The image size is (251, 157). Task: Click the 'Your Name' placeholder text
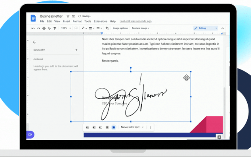pyautogui.click(x=110, y=98)
